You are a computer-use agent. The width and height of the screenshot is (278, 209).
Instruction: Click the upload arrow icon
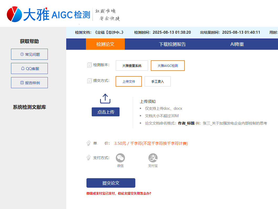tap(105, 98)
